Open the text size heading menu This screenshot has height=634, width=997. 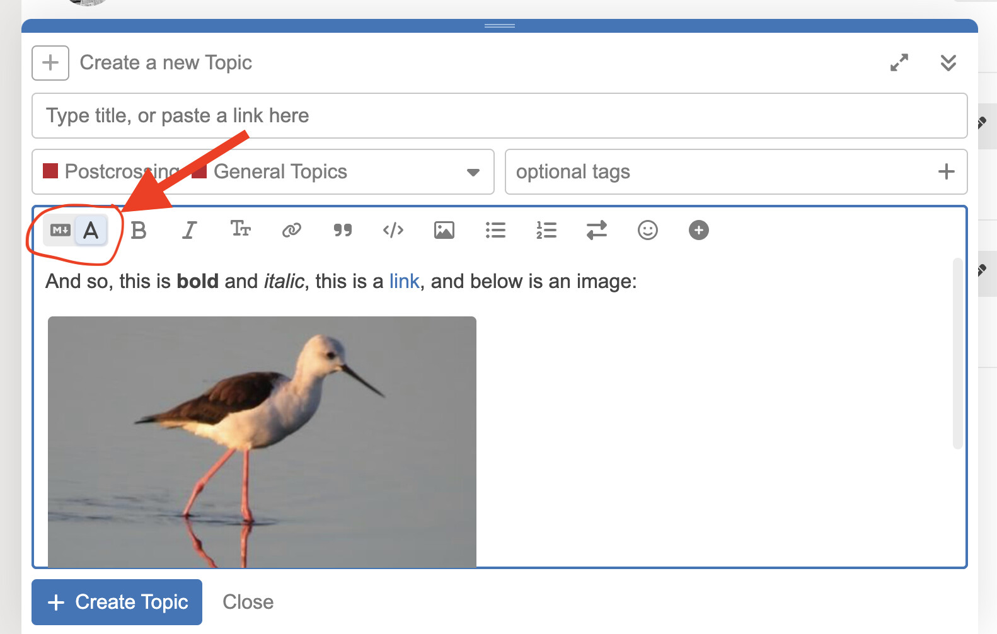(240, 229)
